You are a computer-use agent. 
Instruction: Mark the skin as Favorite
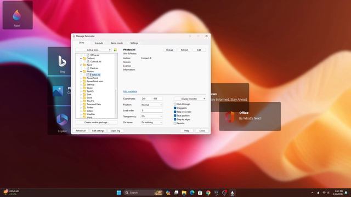click(175, 123)
